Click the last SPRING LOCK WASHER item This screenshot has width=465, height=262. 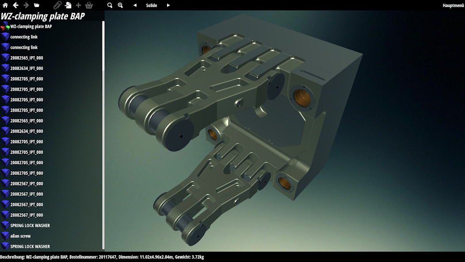coord(30,247)
